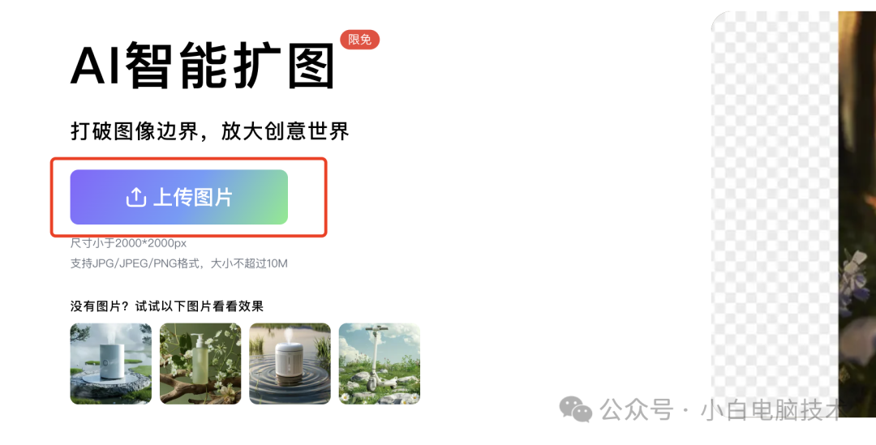Choose the humidifier on water ripples sample

(290, 363)
